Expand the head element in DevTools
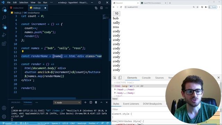The image size is (222, 125). [115, 90]
